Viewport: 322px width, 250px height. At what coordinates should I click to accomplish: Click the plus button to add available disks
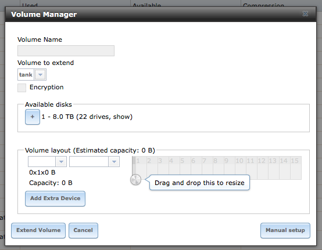[33, 117]
